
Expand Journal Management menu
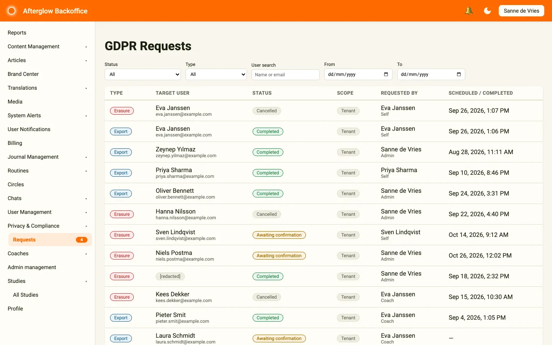(48, 157)
